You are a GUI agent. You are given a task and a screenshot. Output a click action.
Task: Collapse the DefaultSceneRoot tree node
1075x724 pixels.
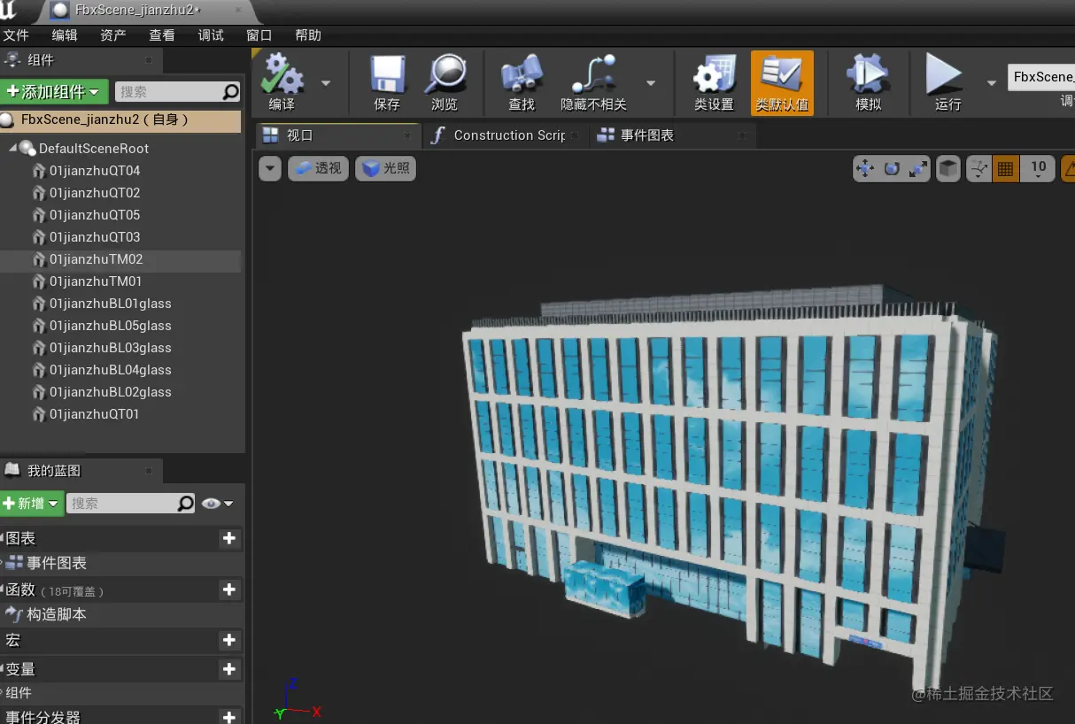(13, 148)
